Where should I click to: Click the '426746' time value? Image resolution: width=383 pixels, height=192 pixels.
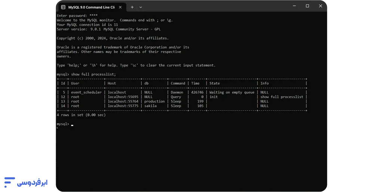pyautogui.click(x=197, y=92)
